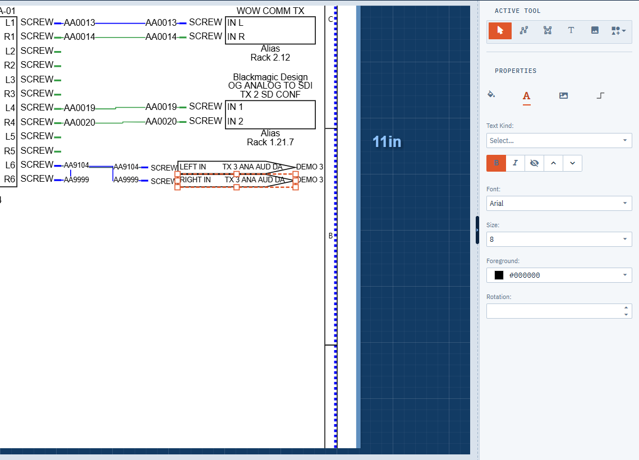The height and width of the screenshot is (460, 639).
Task: Collapse properties panel with side handle
Action: tap(477, 230)
